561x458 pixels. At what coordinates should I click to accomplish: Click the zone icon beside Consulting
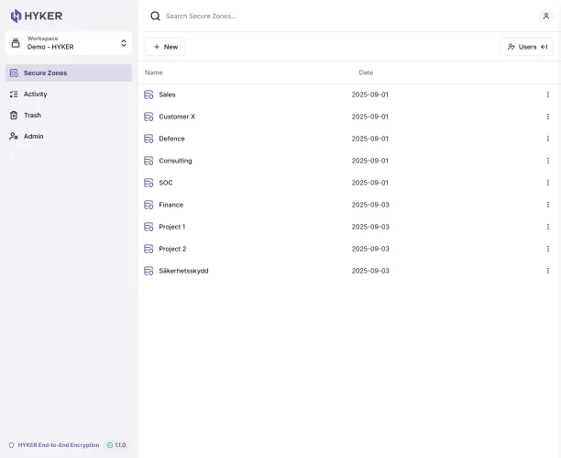[x=148, y=161]
